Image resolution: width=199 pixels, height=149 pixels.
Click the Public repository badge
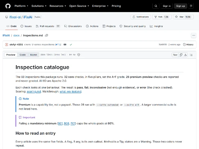(x=38, y=17)
